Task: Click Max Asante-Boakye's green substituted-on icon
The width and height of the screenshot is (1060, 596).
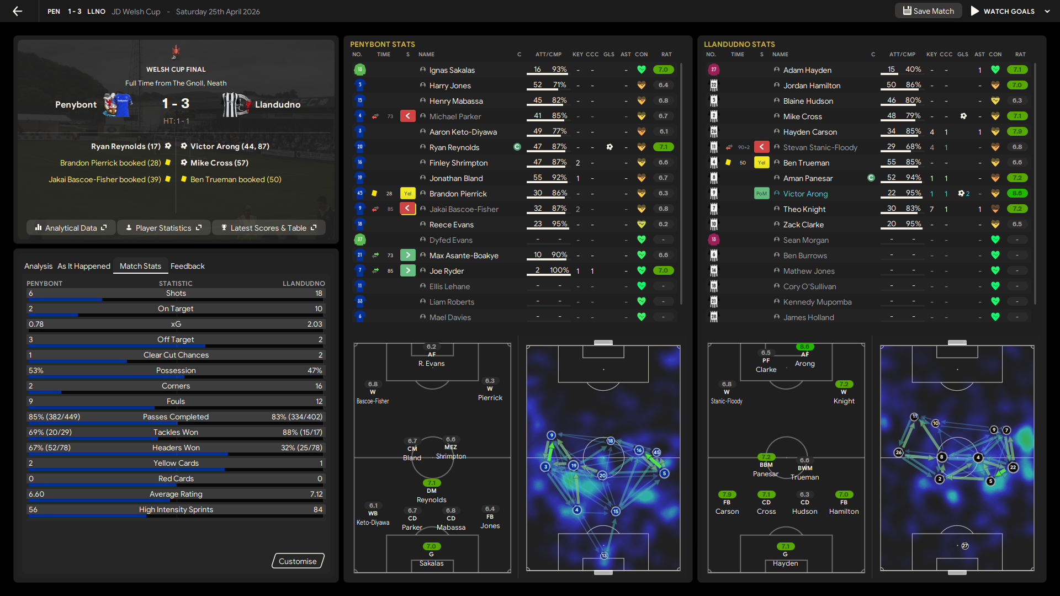Action: pos(407,256)
